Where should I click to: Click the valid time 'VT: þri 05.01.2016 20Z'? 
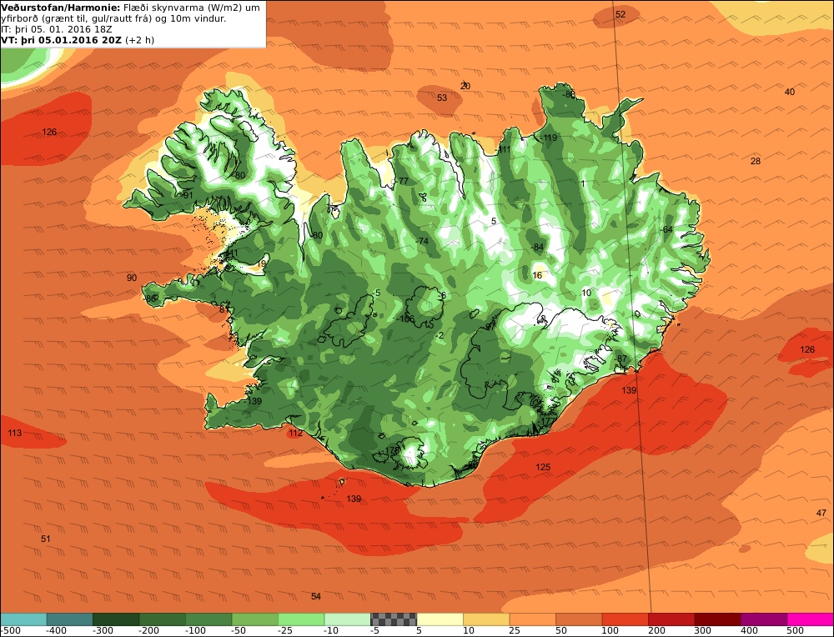62,40
